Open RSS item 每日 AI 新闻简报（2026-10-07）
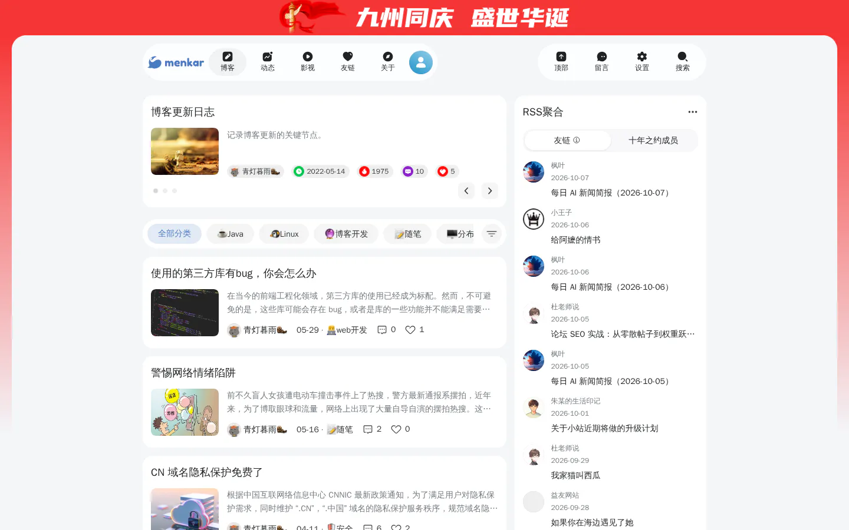Viewport: 849px width, 530px height. [612, 193]
